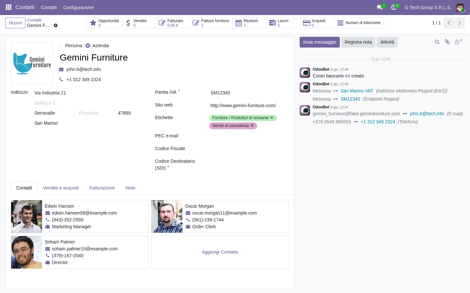Click the Serravalle city field
Viewport: 470px width, 293px height.
tap(55, 113)
